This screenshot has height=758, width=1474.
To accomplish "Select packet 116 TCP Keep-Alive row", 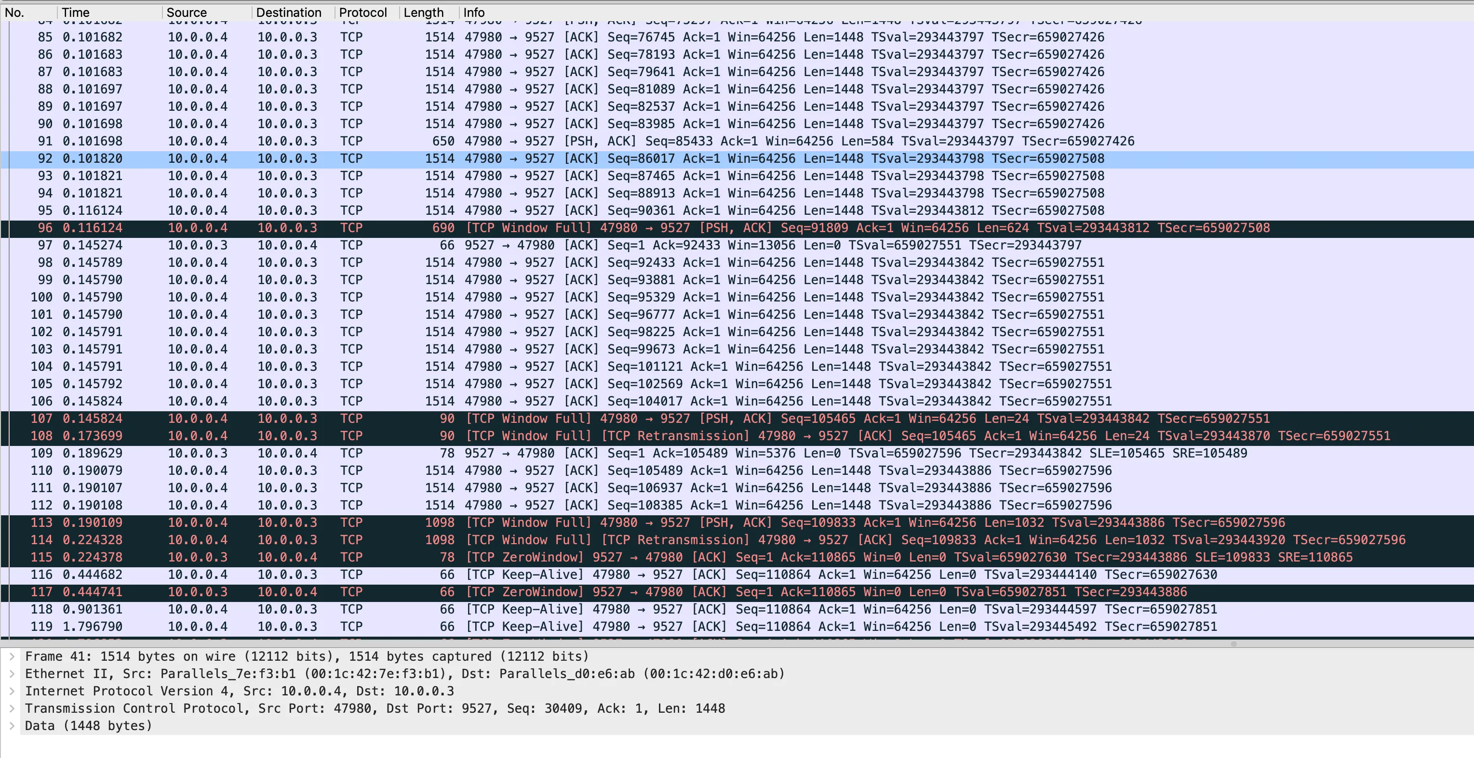I will [572, 575].
